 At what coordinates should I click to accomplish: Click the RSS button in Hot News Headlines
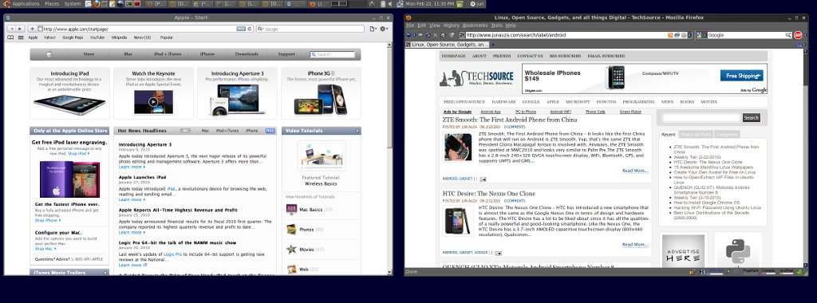[270, 131]
